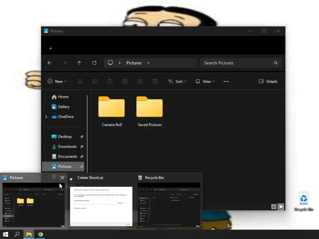The width and height of the screenshot is (319, 239).
Task: Open the Windows Start menu
Action: click(6, 234)
